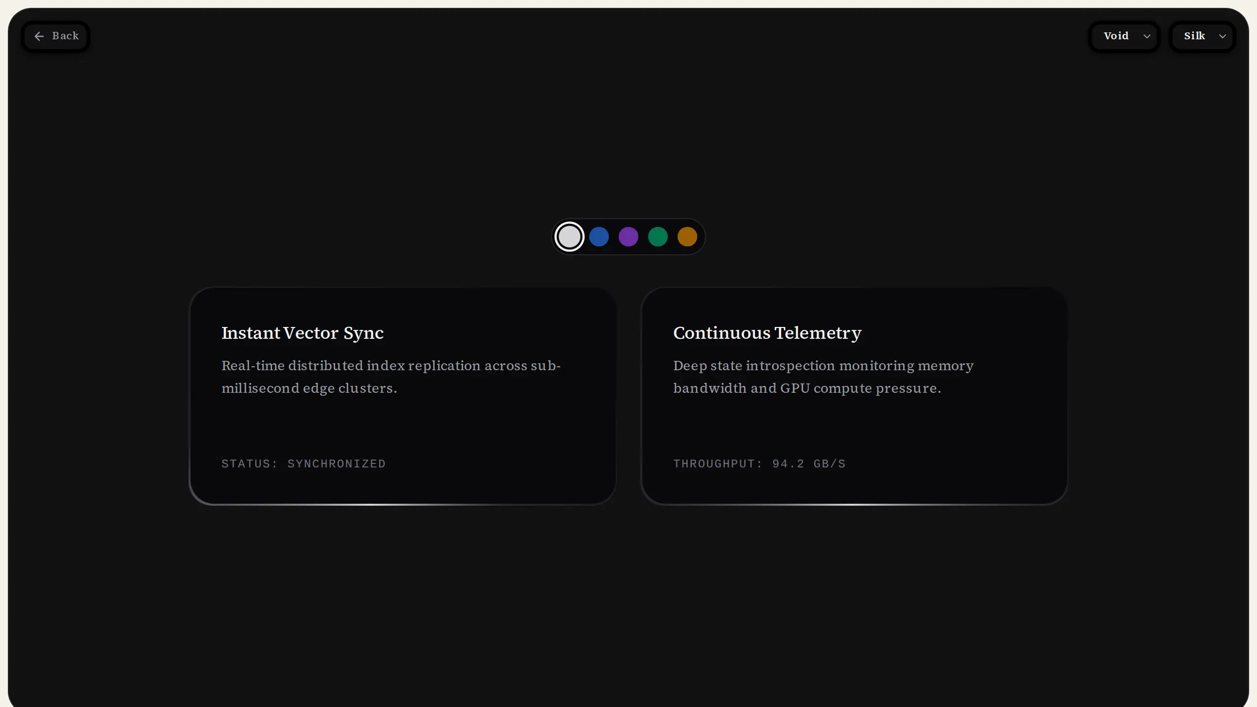Pick the purple accent color swatch
The width and height of the screenshot is (1257, 707).
pos(628,237)
